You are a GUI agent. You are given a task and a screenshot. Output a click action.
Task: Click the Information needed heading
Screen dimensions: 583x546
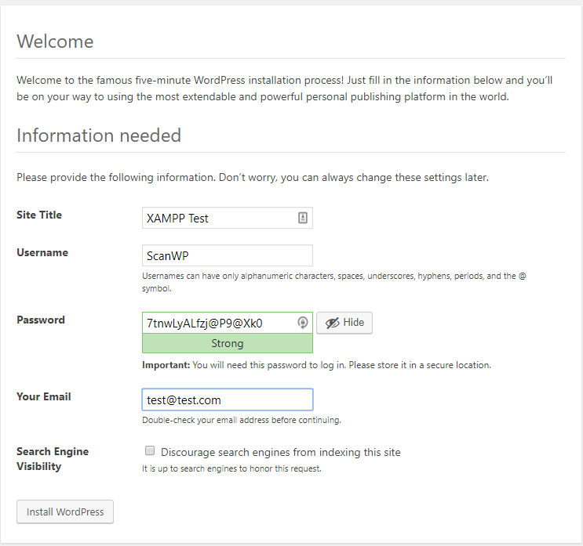(x=99, y=136)
